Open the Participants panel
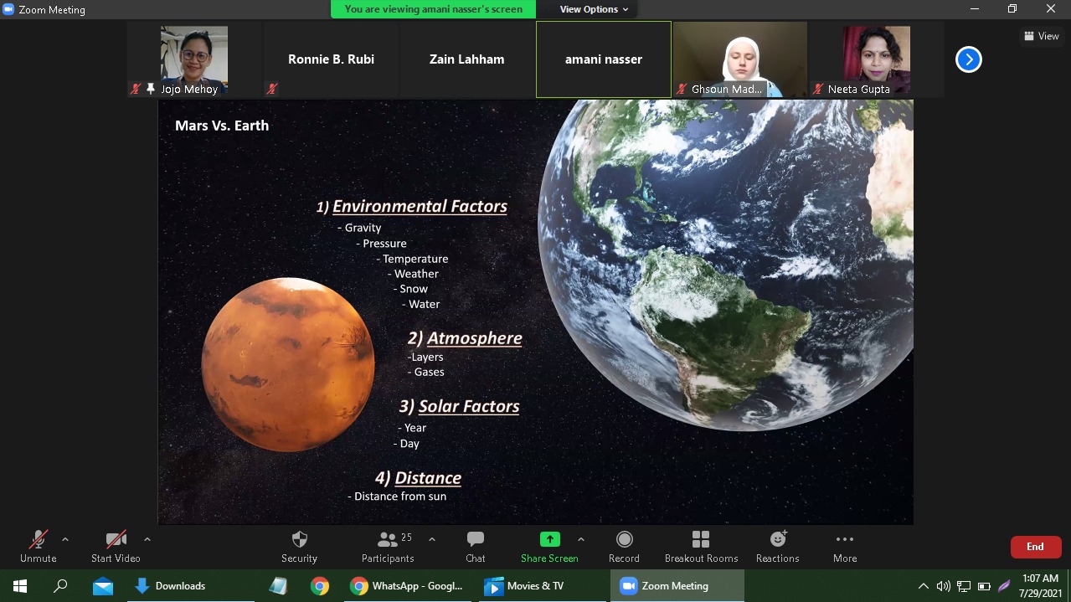Screen dimensions: 1071x602 click(x=388, y=547)
